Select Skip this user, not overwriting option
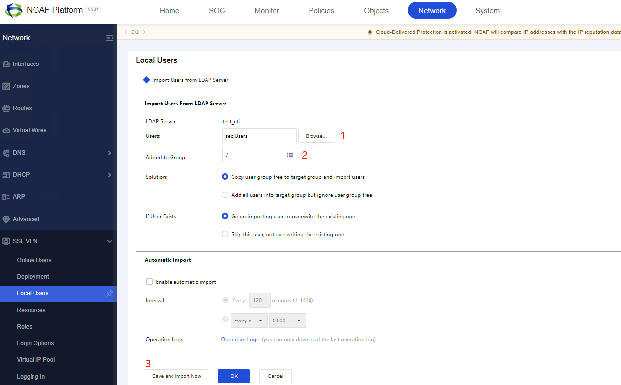The width and height of the screenshot is (621, 385). 225,234
